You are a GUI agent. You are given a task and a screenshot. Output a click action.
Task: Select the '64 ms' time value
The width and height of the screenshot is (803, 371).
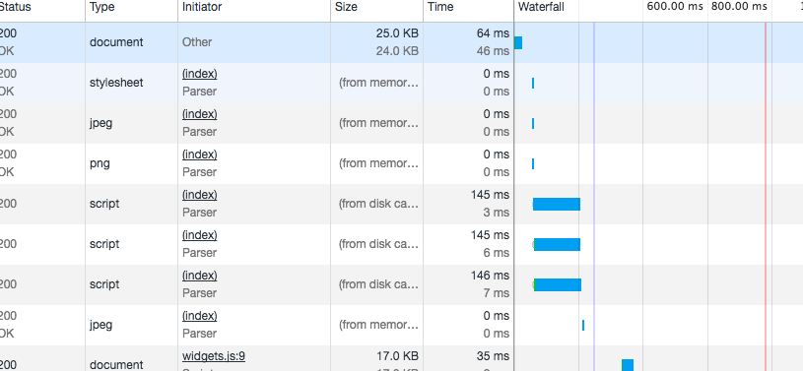point(493,33)
